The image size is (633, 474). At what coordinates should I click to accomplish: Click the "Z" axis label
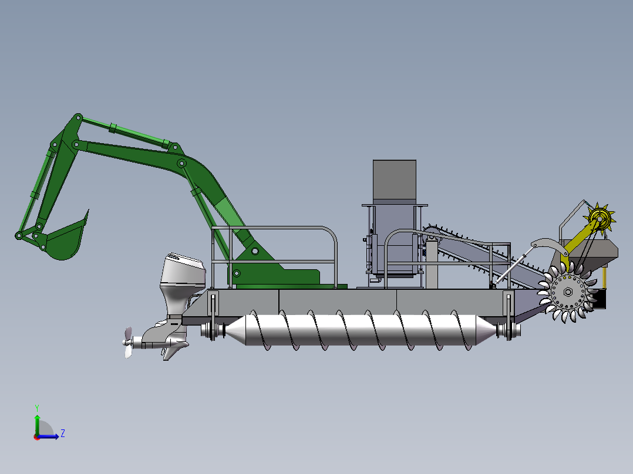coord(63,434)
